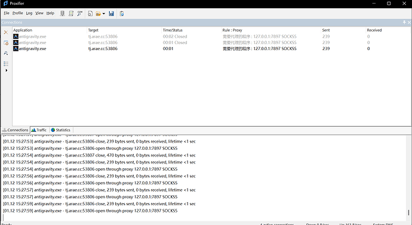
Task: Click the New Profile toolbar icon
Action: pyautogui.click(x=90, y=13)
